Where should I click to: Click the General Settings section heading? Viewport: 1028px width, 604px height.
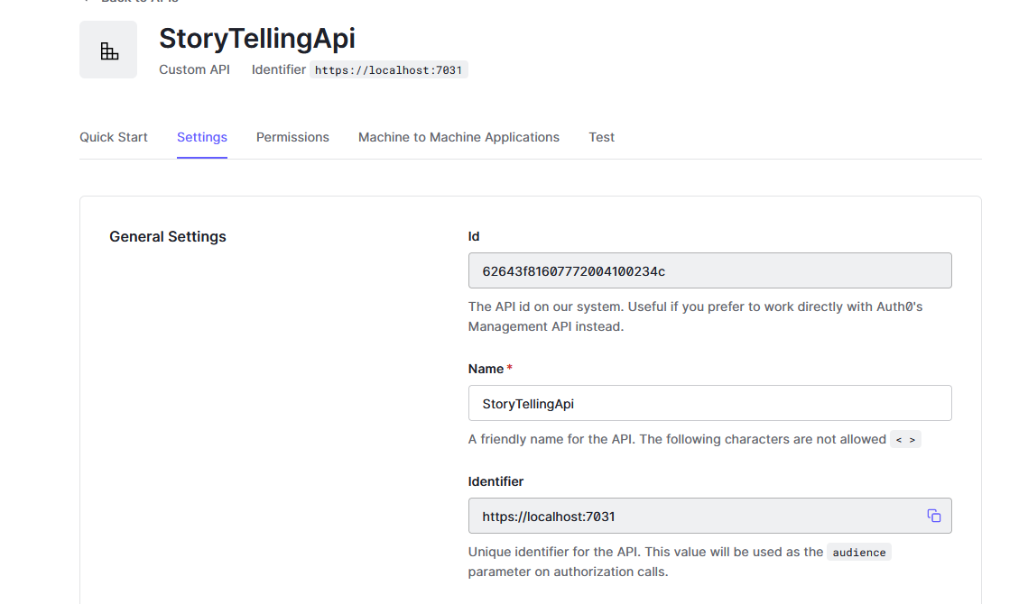[168, 237]
